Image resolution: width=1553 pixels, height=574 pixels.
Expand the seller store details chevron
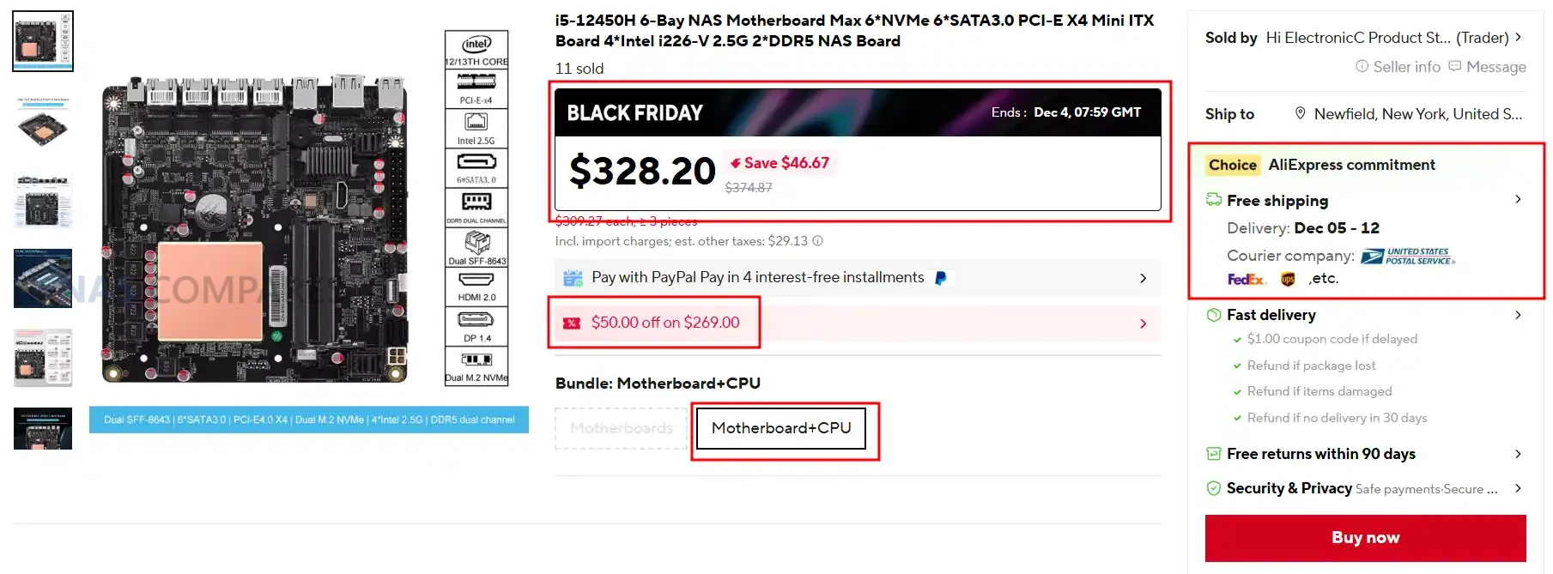[x=1519, y=37]
